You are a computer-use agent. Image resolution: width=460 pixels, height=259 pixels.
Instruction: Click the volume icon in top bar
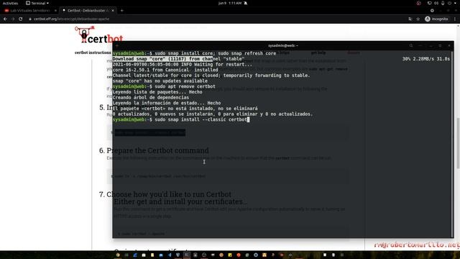(x=436, y=3)
